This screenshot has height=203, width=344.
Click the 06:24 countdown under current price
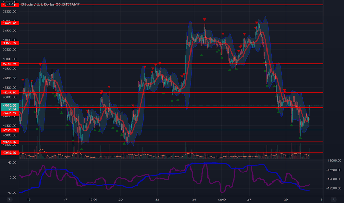[12, 109]
